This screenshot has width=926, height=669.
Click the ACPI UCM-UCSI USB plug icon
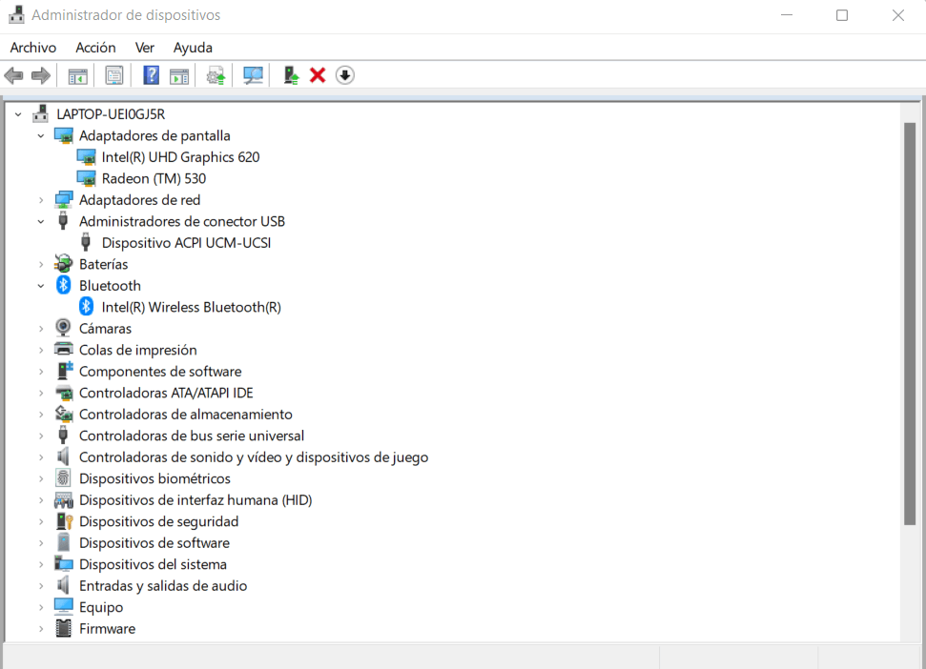pyautogui.click(x=86, y=242)
